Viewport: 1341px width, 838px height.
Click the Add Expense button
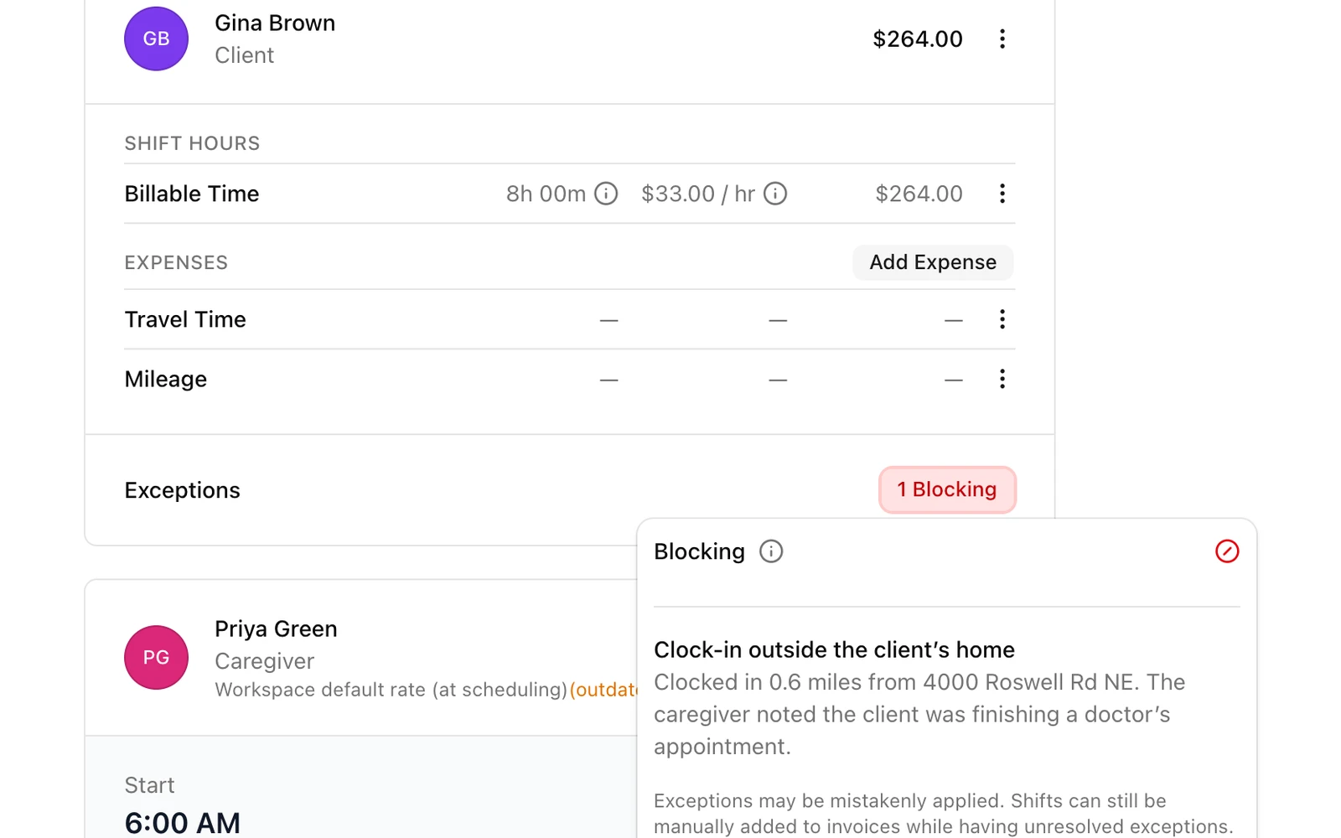click(x=933, y=262)
